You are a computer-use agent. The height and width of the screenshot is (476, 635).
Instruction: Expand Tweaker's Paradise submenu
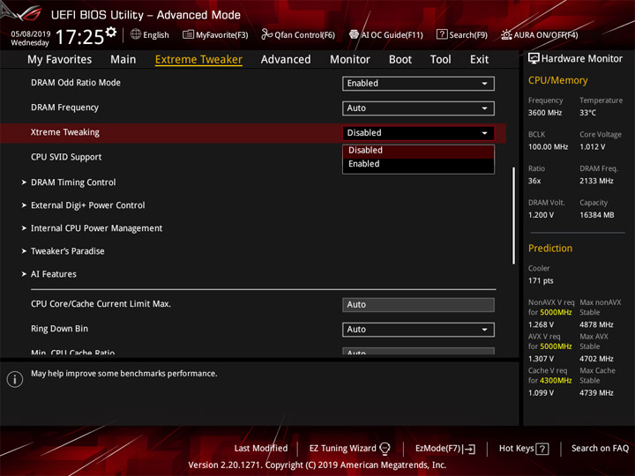click(68, 251)
